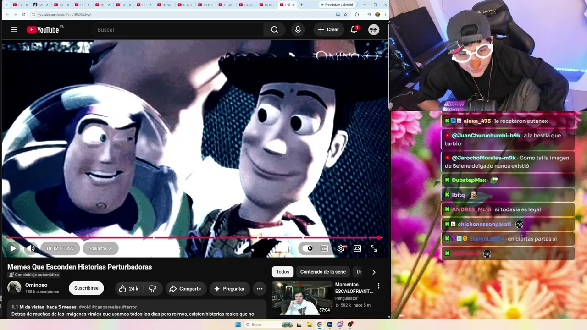Toggle the autoplay switch in player
Screen dimensions: 587x330
[x=308, y=248]
